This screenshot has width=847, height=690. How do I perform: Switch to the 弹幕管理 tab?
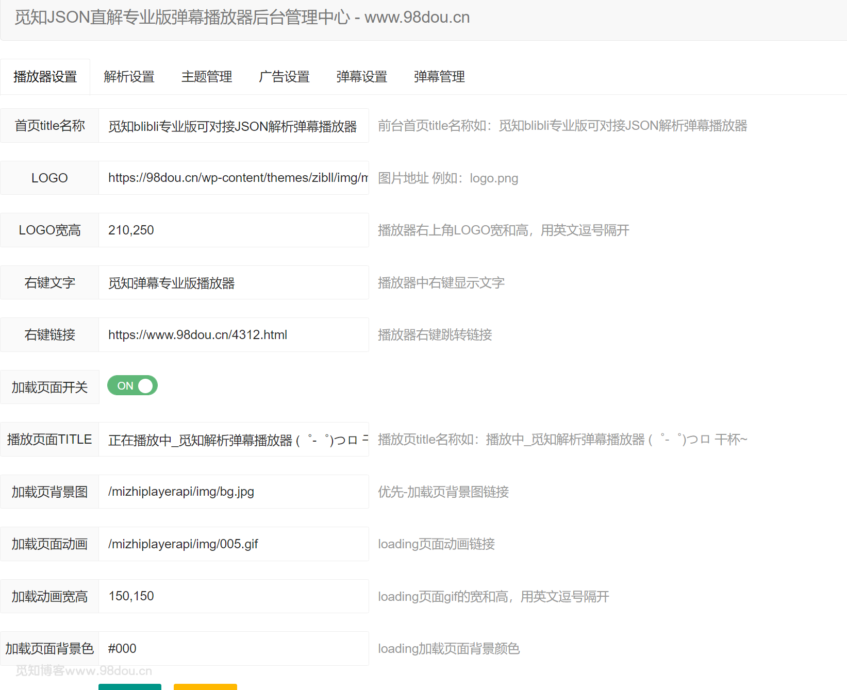[x=439, y=77]
